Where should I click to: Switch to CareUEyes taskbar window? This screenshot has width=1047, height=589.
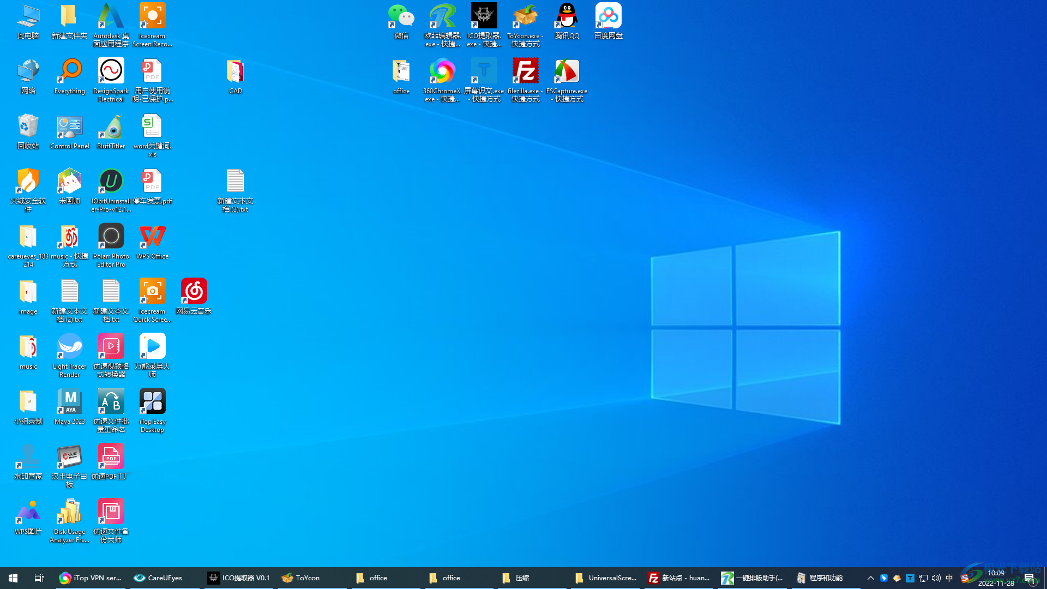(x=164, y=578)
